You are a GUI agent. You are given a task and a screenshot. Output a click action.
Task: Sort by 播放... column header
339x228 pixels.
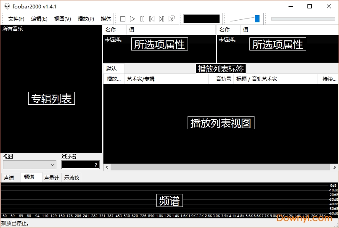(114, 79)
